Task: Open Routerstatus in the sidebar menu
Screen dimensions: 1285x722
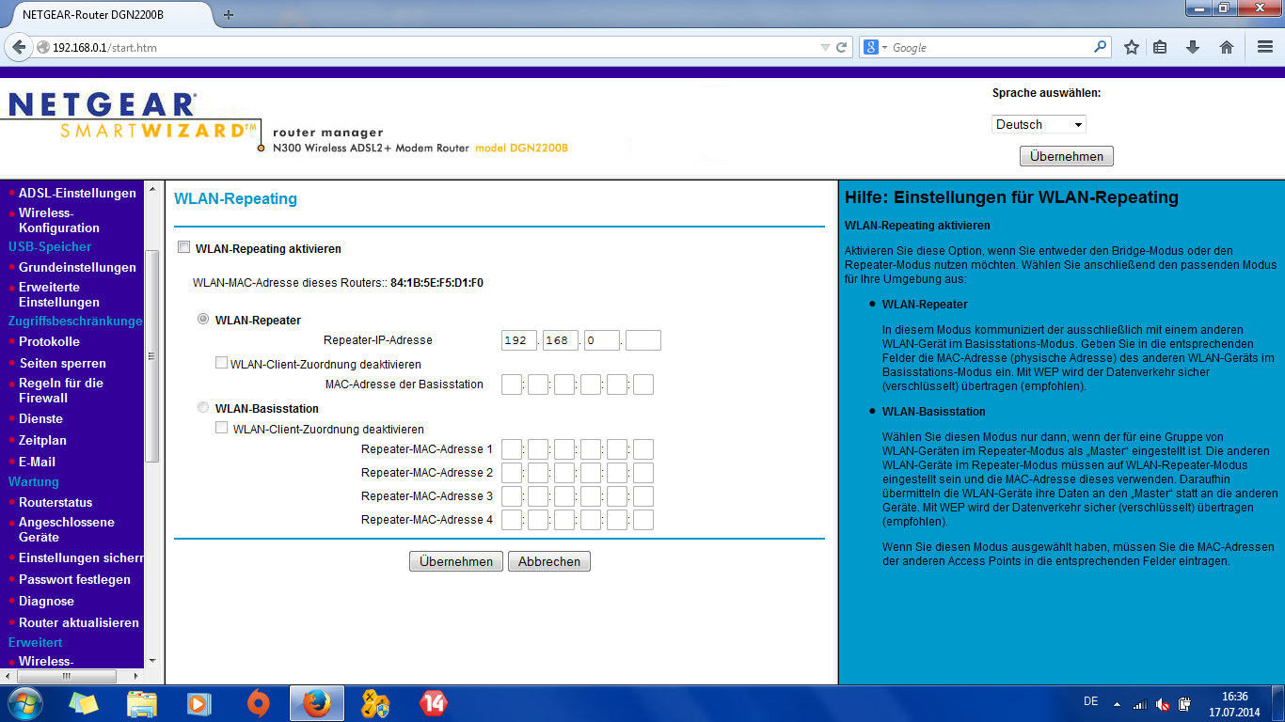Action: pyautogui.click(x=56, y=502)
